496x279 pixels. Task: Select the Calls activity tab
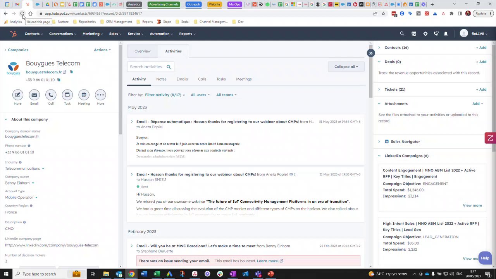click(202, 79)
